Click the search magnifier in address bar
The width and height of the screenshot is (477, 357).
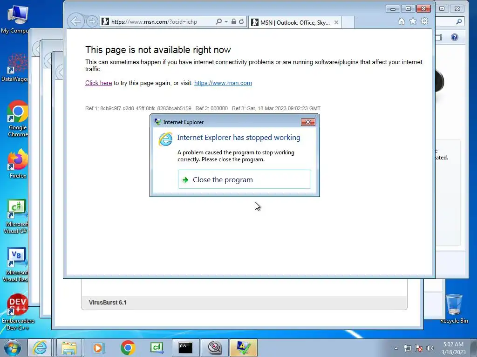pos(219,21)
